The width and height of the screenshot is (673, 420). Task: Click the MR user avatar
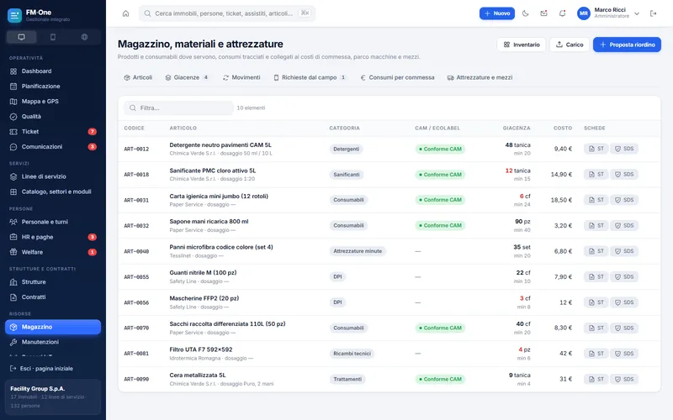[583, 13]
